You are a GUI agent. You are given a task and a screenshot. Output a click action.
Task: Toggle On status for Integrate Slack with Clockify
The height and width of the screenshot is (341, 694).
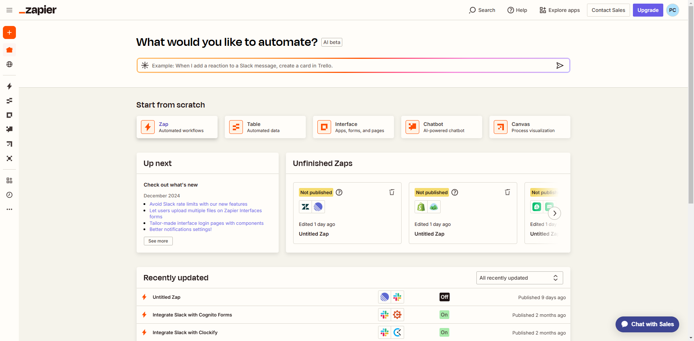[x=444, y=332]
